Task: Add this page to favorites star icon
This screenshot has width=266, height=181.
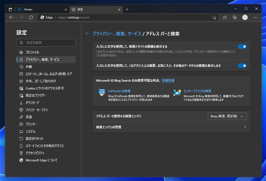Action: pos(214,18)
